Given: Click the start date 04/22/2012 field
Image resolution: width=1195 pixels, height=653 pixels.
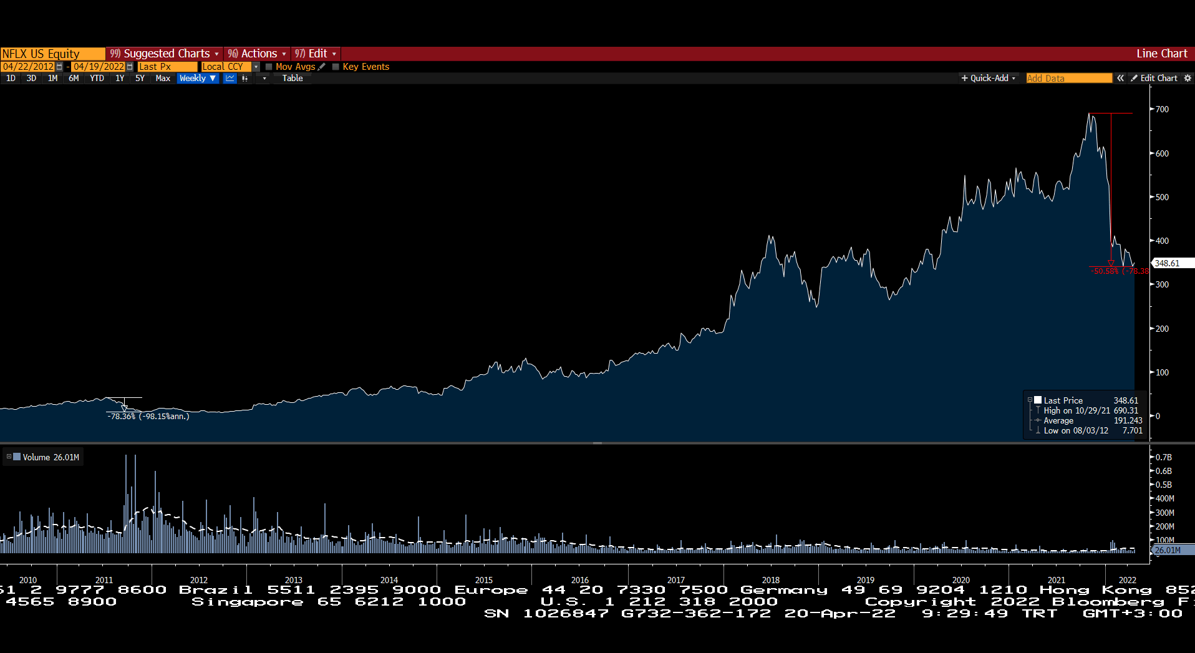Looking at the screenshot, I should point(28,67).
